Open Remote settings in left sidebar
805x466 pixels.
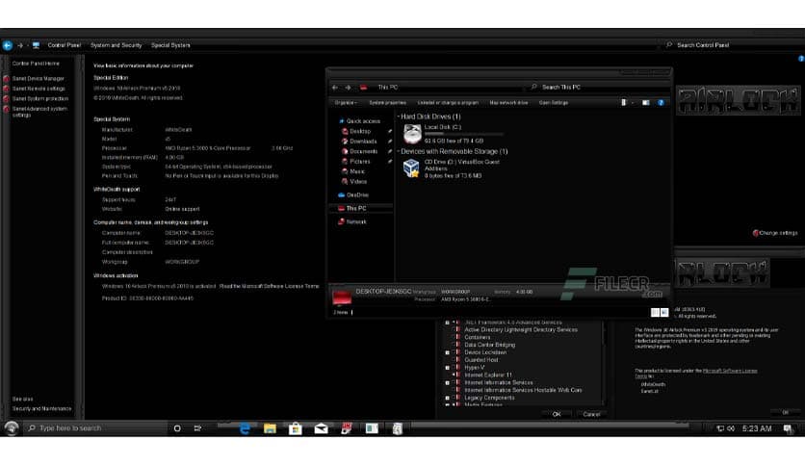click(39, 89)
